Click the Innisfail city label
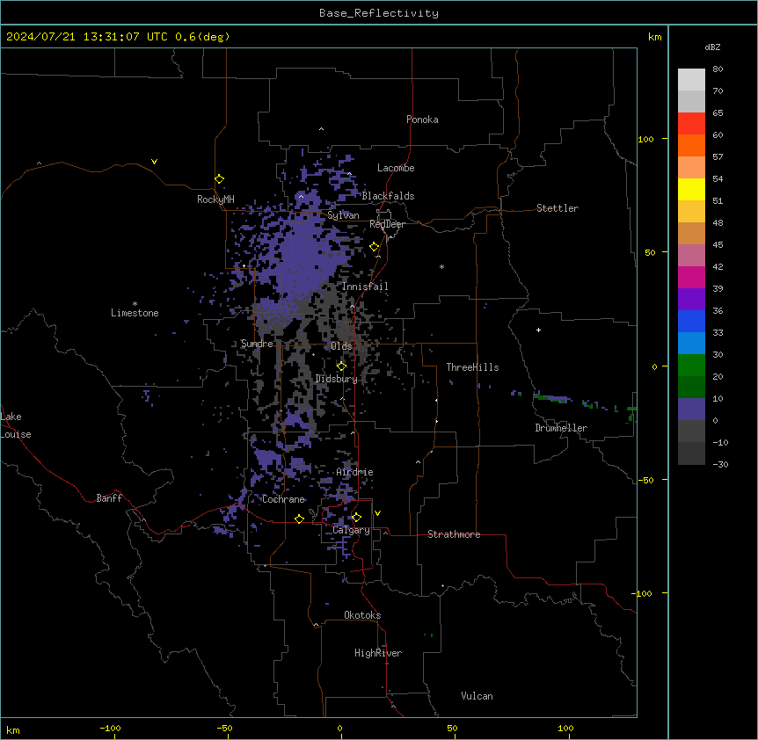Screen dimensions: 758x740 pyautogui.click(x=365, y=287)
